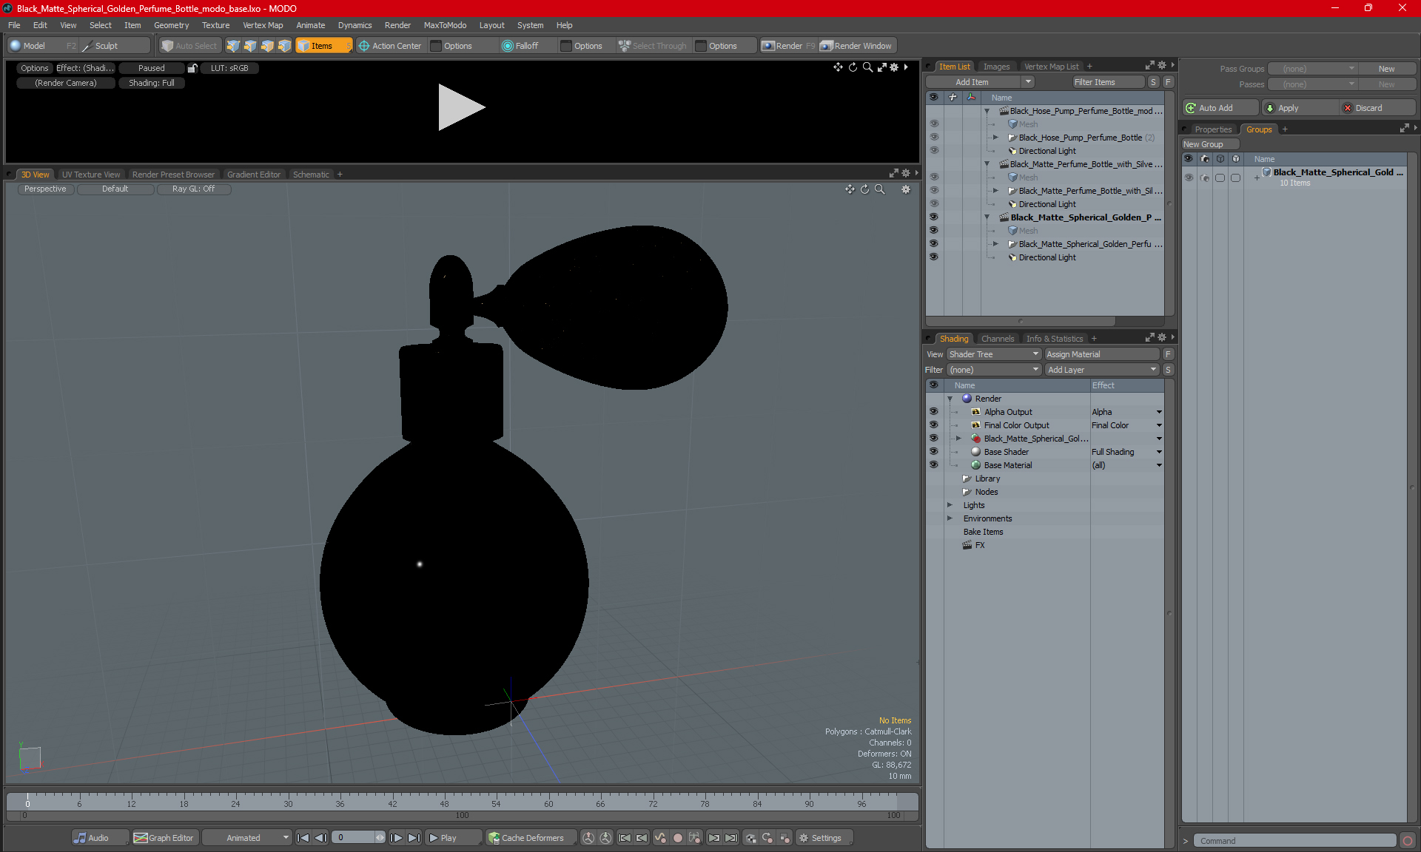1421x852 pixels.
Task: Open the MaxToModo menu
Action: pos(445,25)
